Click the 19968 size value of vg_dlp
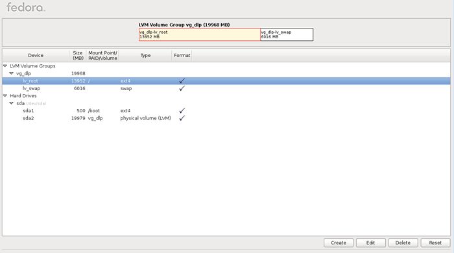This screenshot has width=454, height=253. pyautogui.click(x=78, y=73)
